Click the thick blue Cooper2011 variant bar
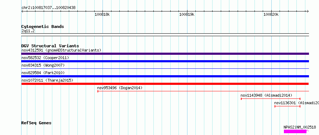 pyautogui.click(x=165, y=61)
